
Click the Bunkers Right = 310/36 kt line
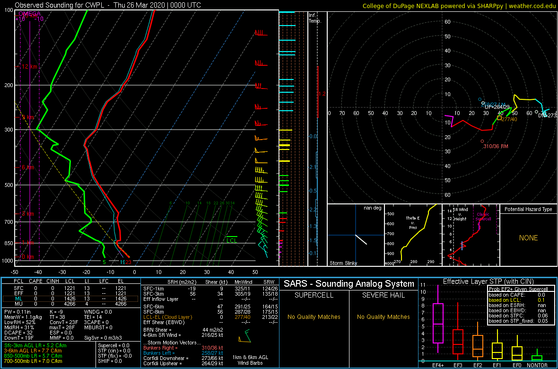[183, 348]
